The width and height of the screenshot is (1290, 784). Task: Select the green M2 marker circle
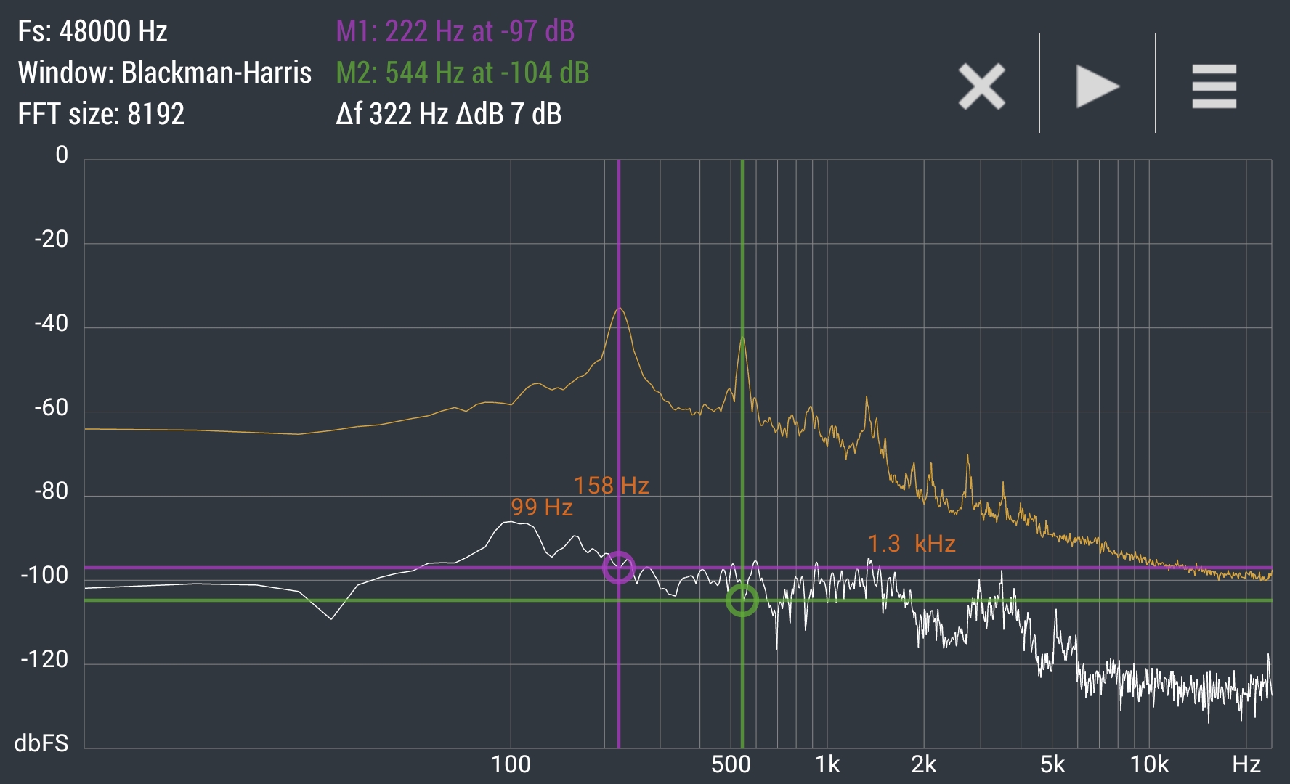(x=742, y=600)
